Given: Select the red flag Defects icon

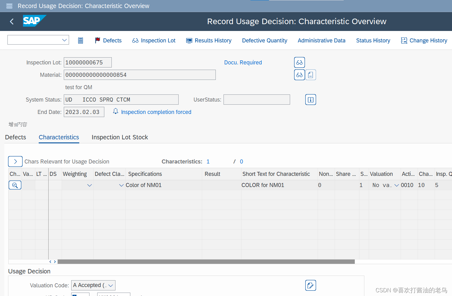Looking at the screenshot, I should [97, 40].
